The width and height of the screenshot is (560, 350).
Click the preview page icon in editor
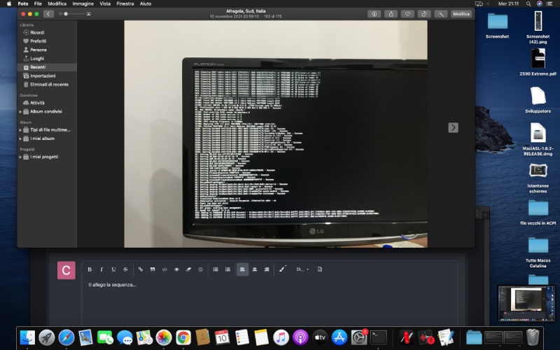pos(320,269)
